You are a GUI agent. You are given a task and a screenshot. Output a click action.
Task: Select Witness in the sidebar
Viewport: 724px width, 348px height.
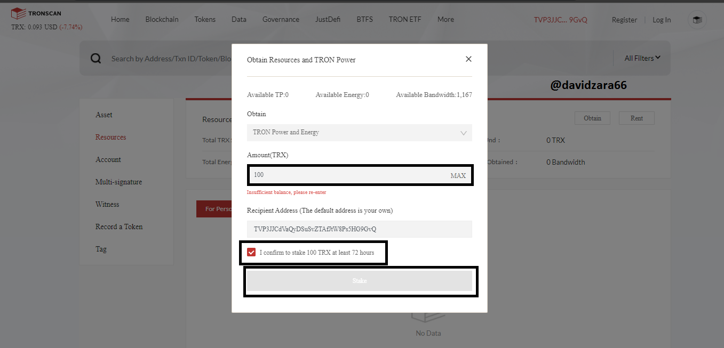point(107,204)
